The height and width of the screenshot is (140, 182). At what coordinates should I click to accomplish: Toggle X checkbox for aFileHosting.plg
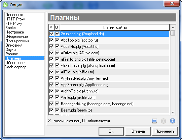[51, 59]
